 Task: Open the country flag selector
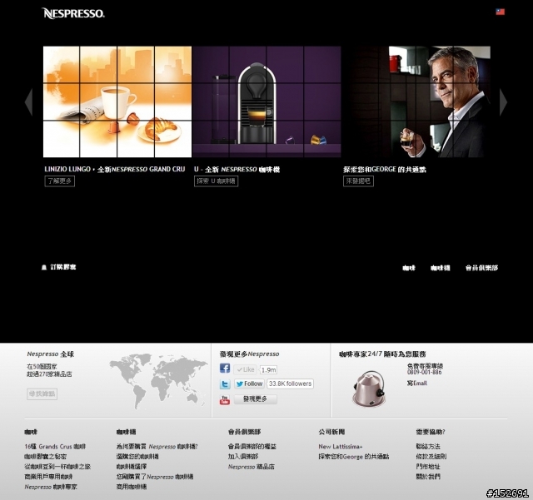click(500, 12)
